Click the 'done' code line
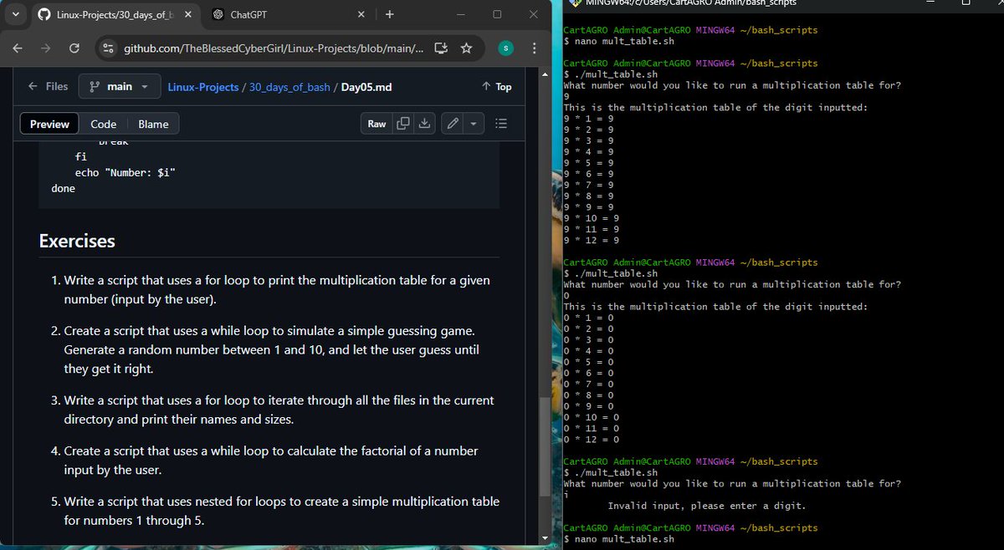Screen dimensions: 1004x550 click(x=63, y=189)
